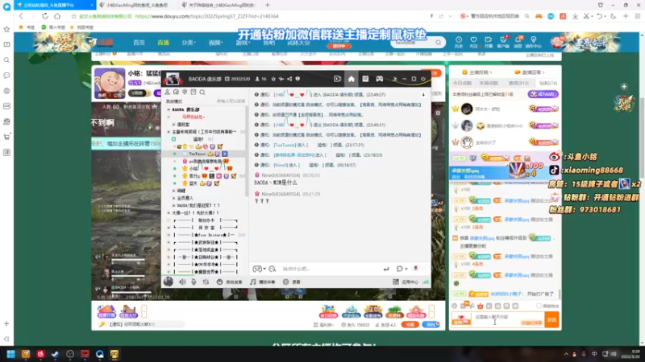This screenshot has width=645, height=362.
Task: Open 主播投稿 link above chat panel
Action: click(477, 72)
